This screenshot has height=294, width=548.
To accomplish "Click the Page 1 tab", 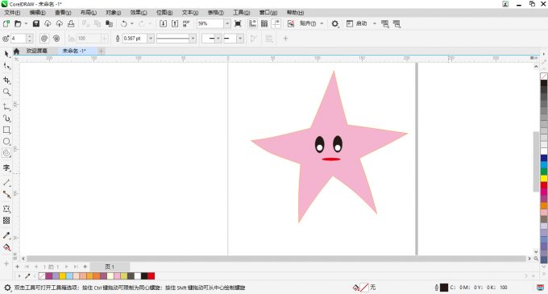I will [110, 267].
